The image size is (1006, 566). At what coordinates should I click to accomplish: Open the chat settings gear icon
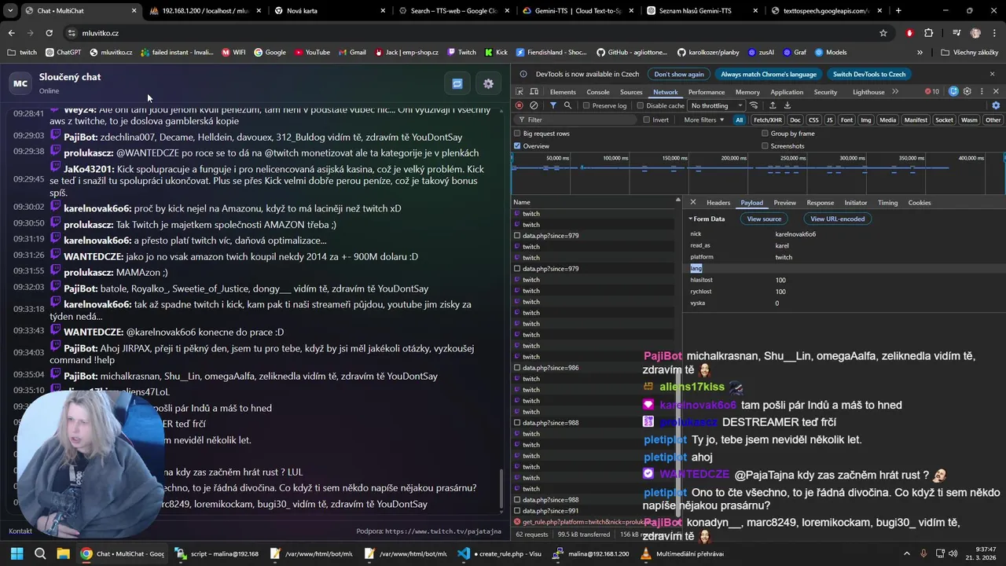(x=488, y=83)
